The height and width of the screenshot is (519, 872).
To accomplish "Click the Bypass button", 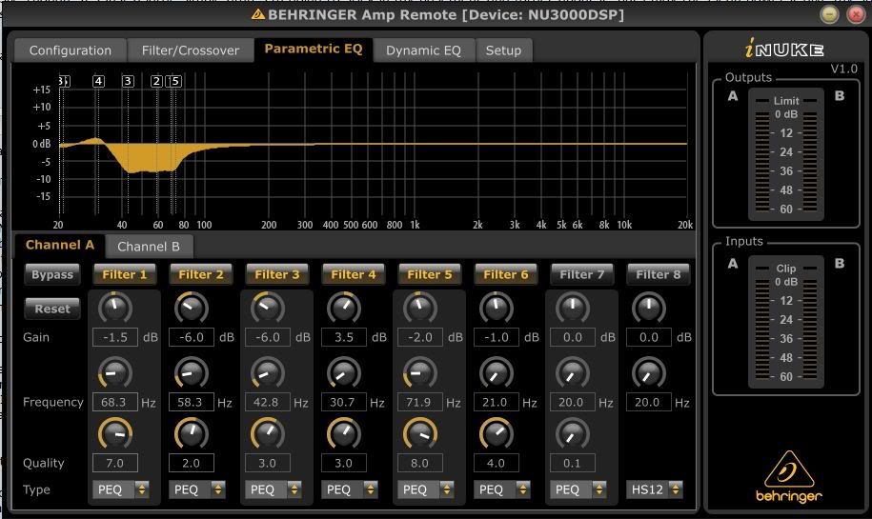I will pyautogui.click(x=52, y=274).
